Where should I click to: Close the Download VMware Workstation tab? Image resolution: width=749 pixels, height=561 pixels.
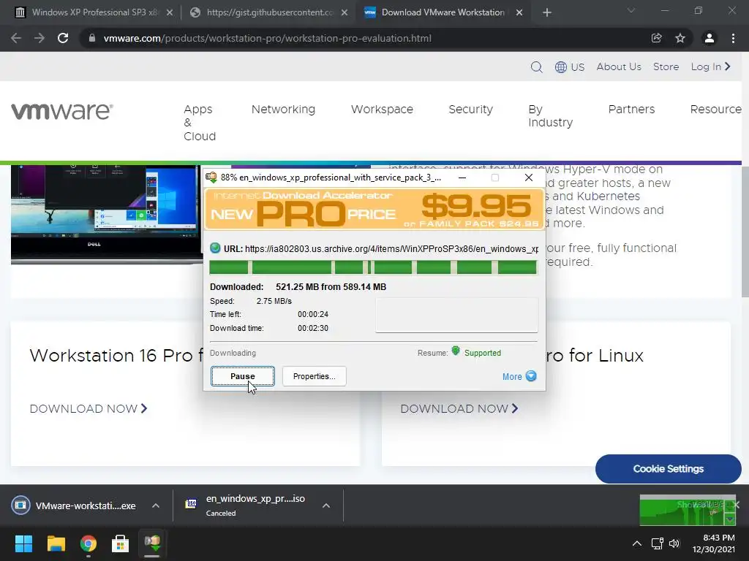coord(519,12)
